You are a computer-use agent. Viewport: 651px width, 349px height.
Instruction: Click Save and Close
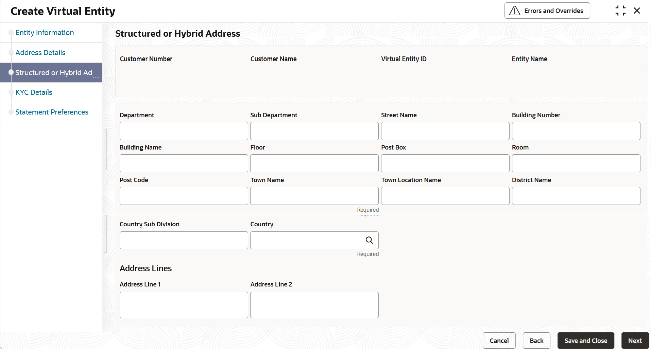pyautogui.click(x=586, y=341)
